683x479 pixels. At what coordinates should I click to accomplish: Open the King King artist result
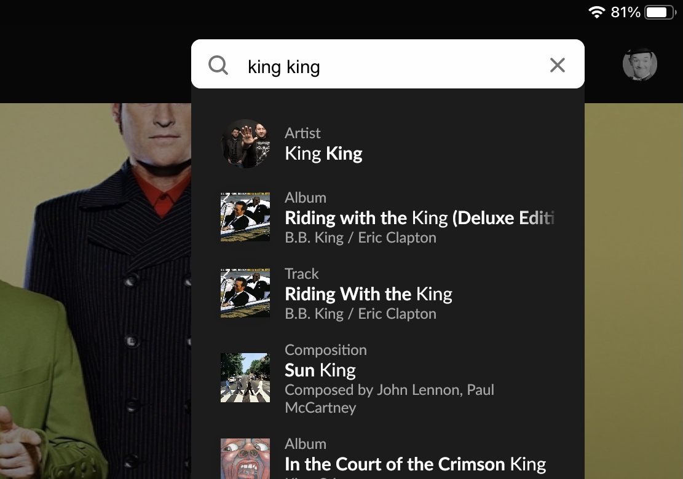323,153
